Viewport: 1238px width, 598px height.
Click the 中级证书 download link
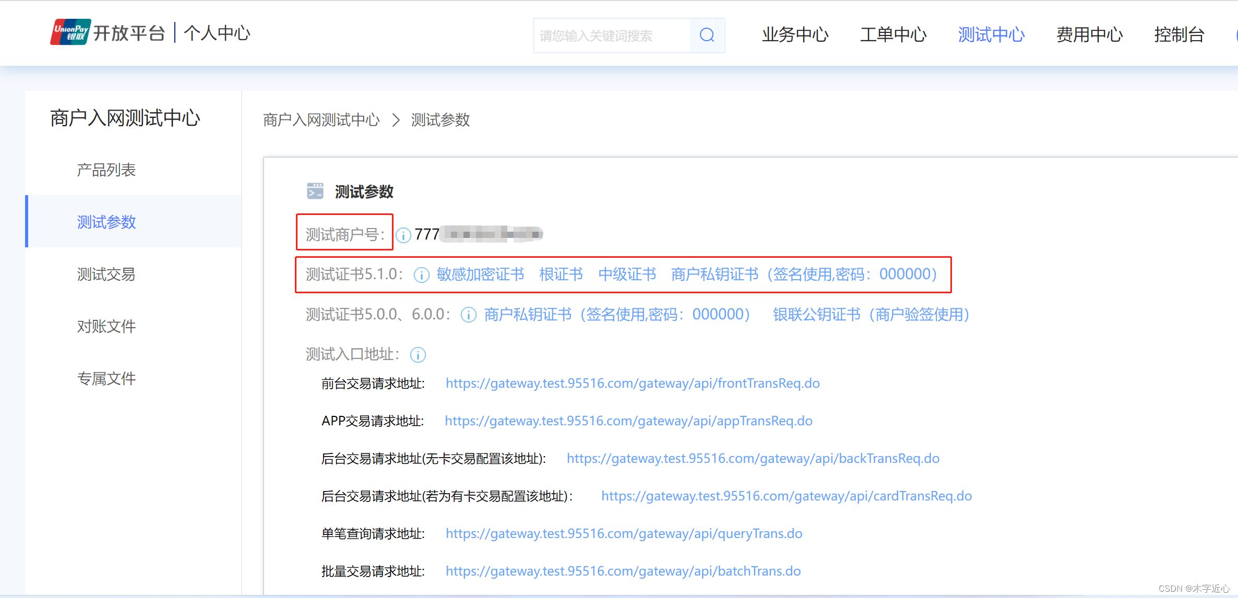[627, 274]
